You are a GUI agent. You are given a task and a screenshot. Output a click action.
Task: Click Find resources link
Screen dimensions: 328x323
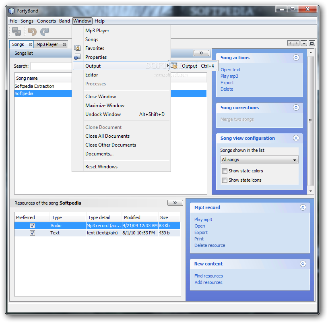(x=208, y=276)
